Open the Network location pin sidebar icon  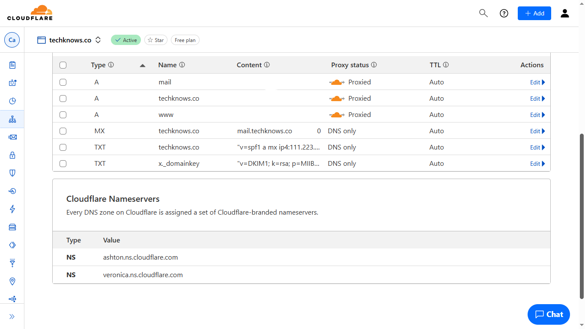[12, 281]
